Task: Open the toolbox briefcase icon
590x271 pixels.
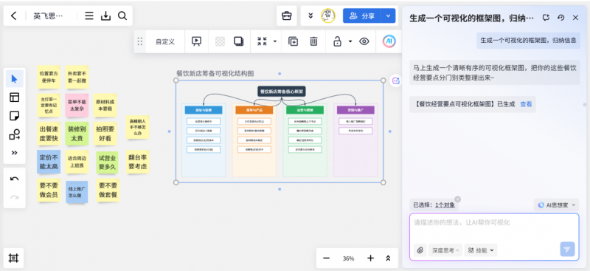Action: coord(287,16)
